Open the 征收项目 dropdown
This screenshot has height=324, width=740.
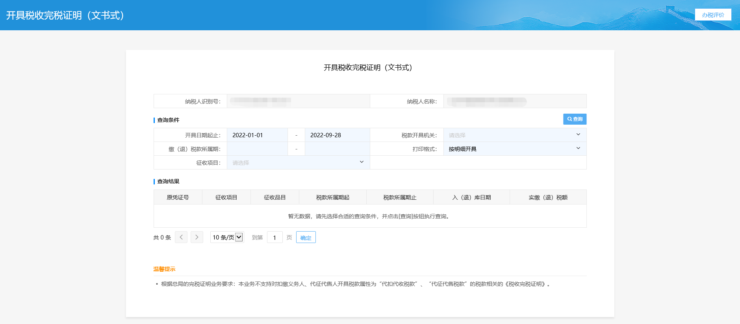tap(298, 162)
